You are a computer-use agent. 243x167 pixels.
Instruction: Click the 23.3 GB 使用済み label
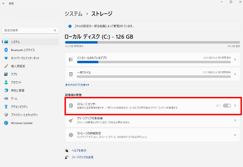tap(74, 46)
